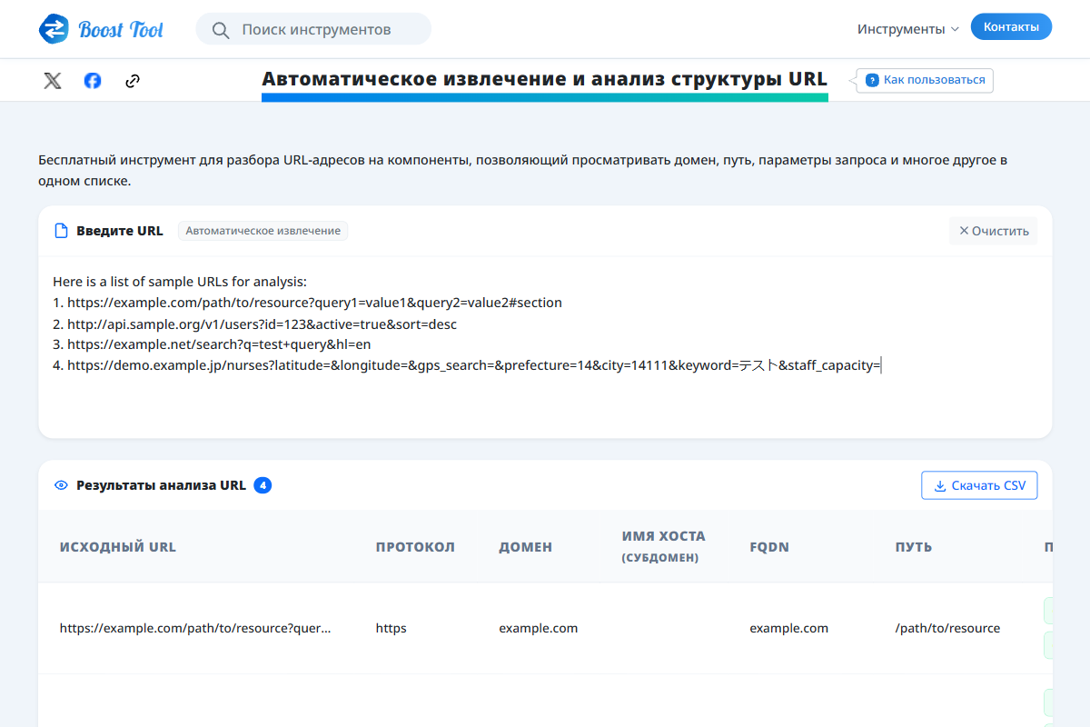The image size is (1090, 727).
Task: Click the ИМЯ ХОСТА column header
Action: pyautogui.click(x=663, y=546)
